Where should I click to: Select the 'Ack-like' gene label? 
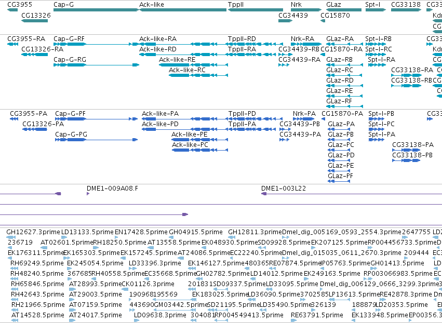(151, 5)
